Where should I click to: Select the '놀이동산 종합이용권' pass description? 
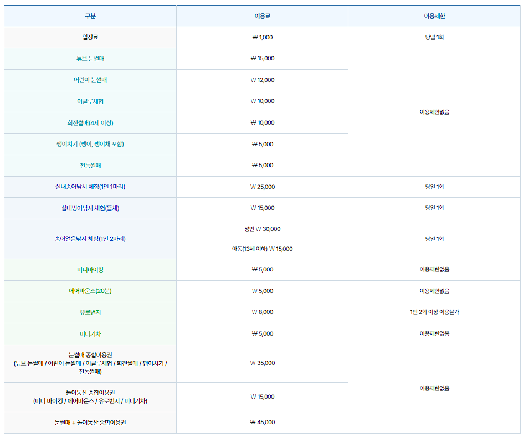pyautogui.click(x=90, y=397)
